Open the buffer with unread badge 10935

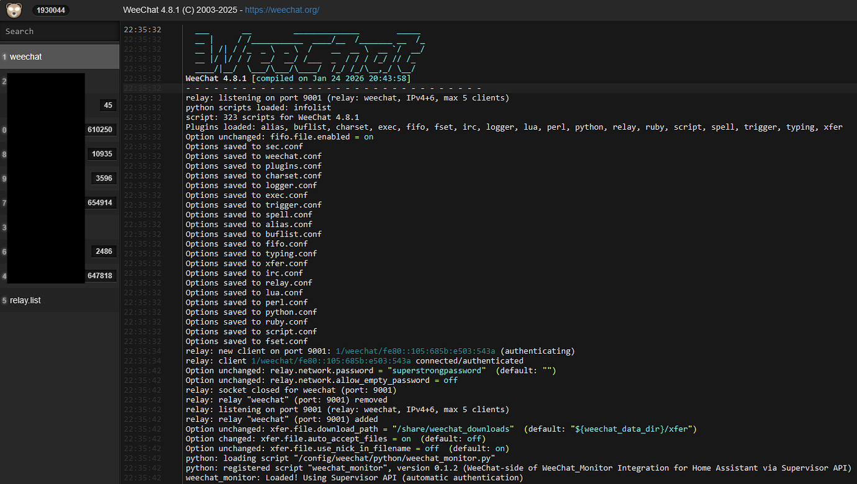[60, 154]
